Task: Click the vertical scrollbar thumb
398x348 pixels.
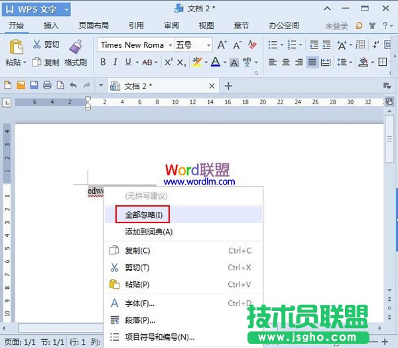Action: click(389, 139)
